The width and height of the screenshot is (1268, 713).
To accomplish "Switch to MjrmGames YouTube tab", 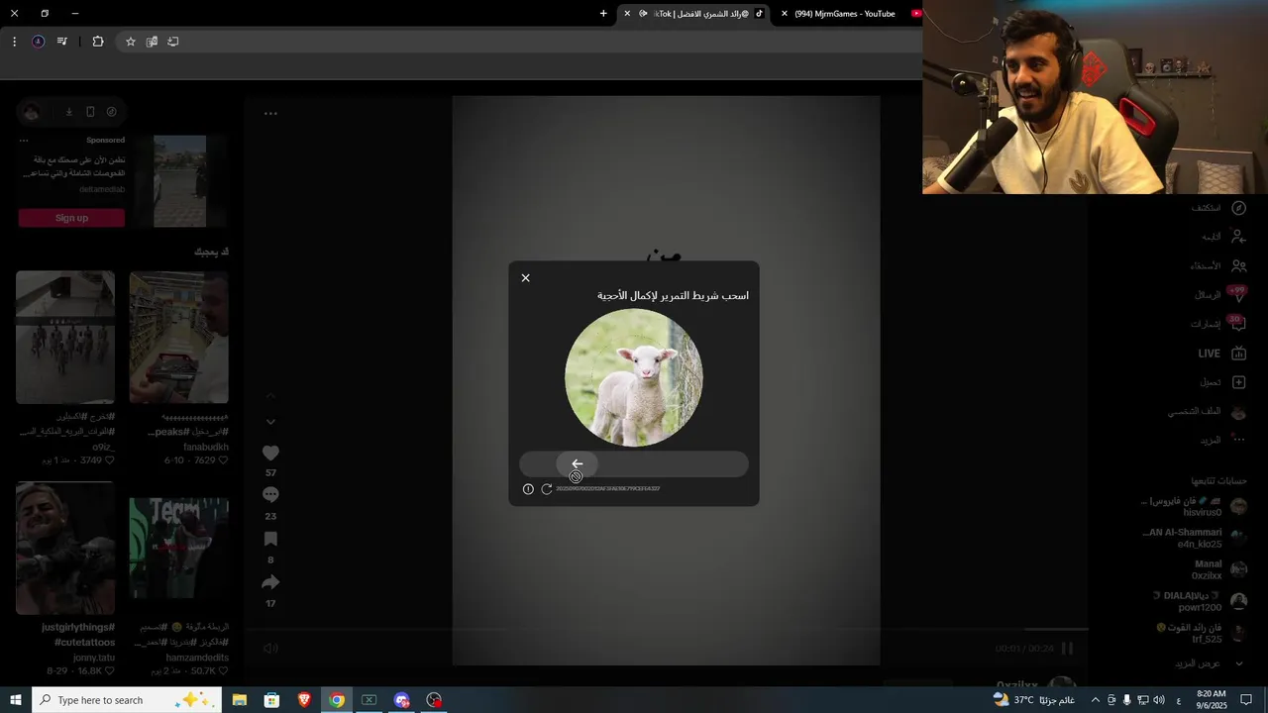I will 847,14.
